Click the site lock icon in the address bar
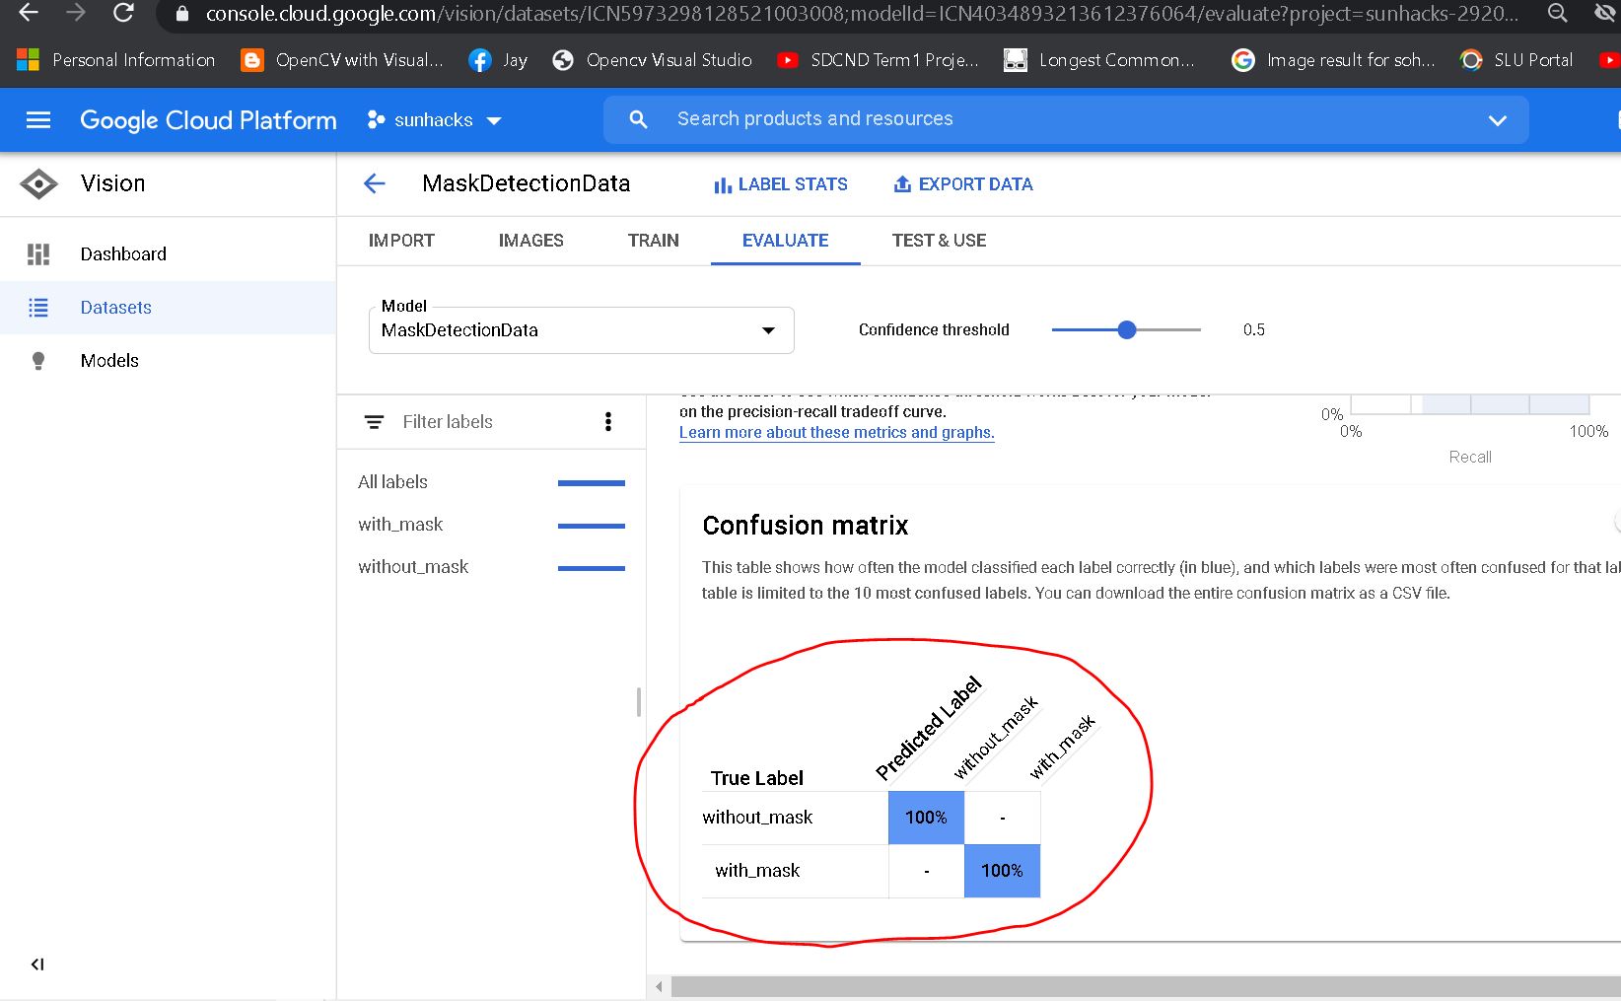 181,14
